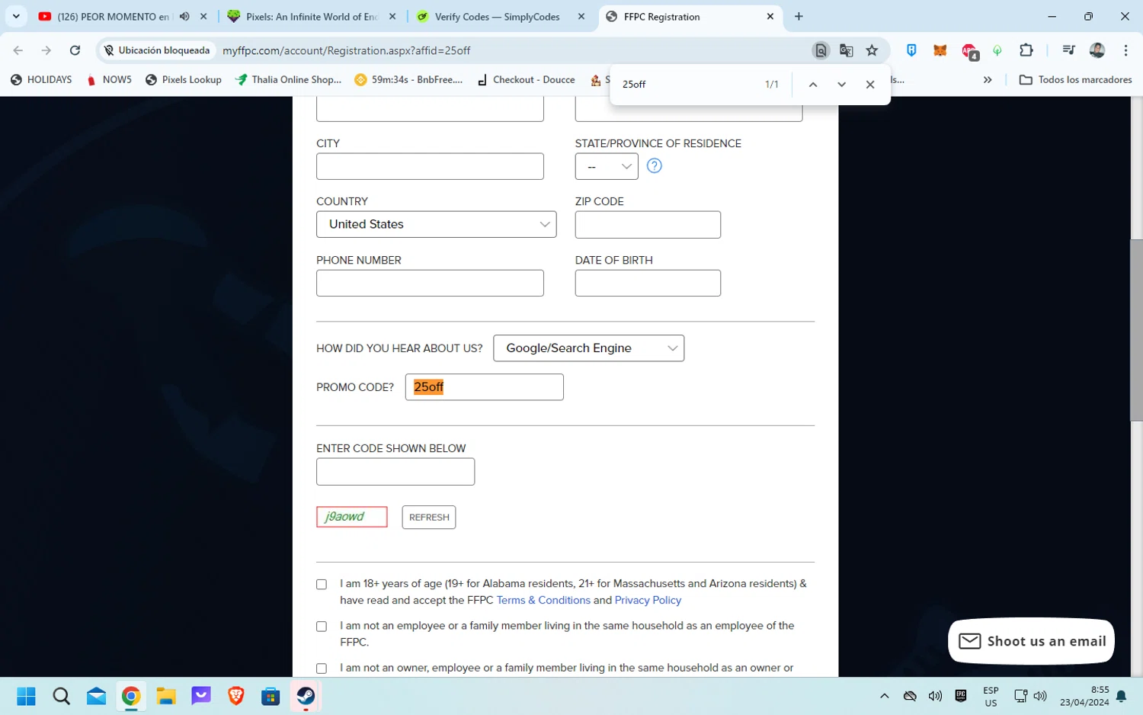
Task: Click the page vertical scrollbar thumb
Action: click(x=1136, y=330)
